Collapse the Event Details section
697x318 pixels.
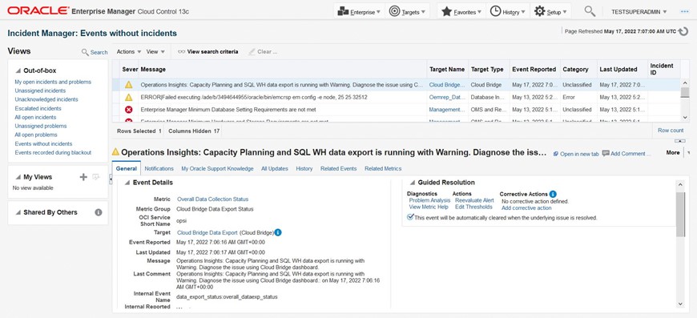(x=127, y=183)
